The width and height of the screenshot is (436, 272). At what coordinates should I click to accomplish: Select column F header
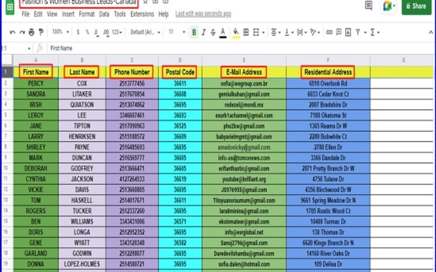point(328,60)
